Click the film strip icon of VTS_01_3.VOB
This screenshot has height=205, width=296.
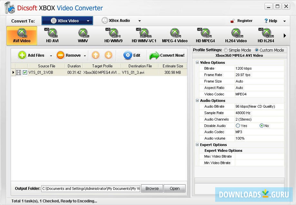pyautogui.click(x=18, y=73)
